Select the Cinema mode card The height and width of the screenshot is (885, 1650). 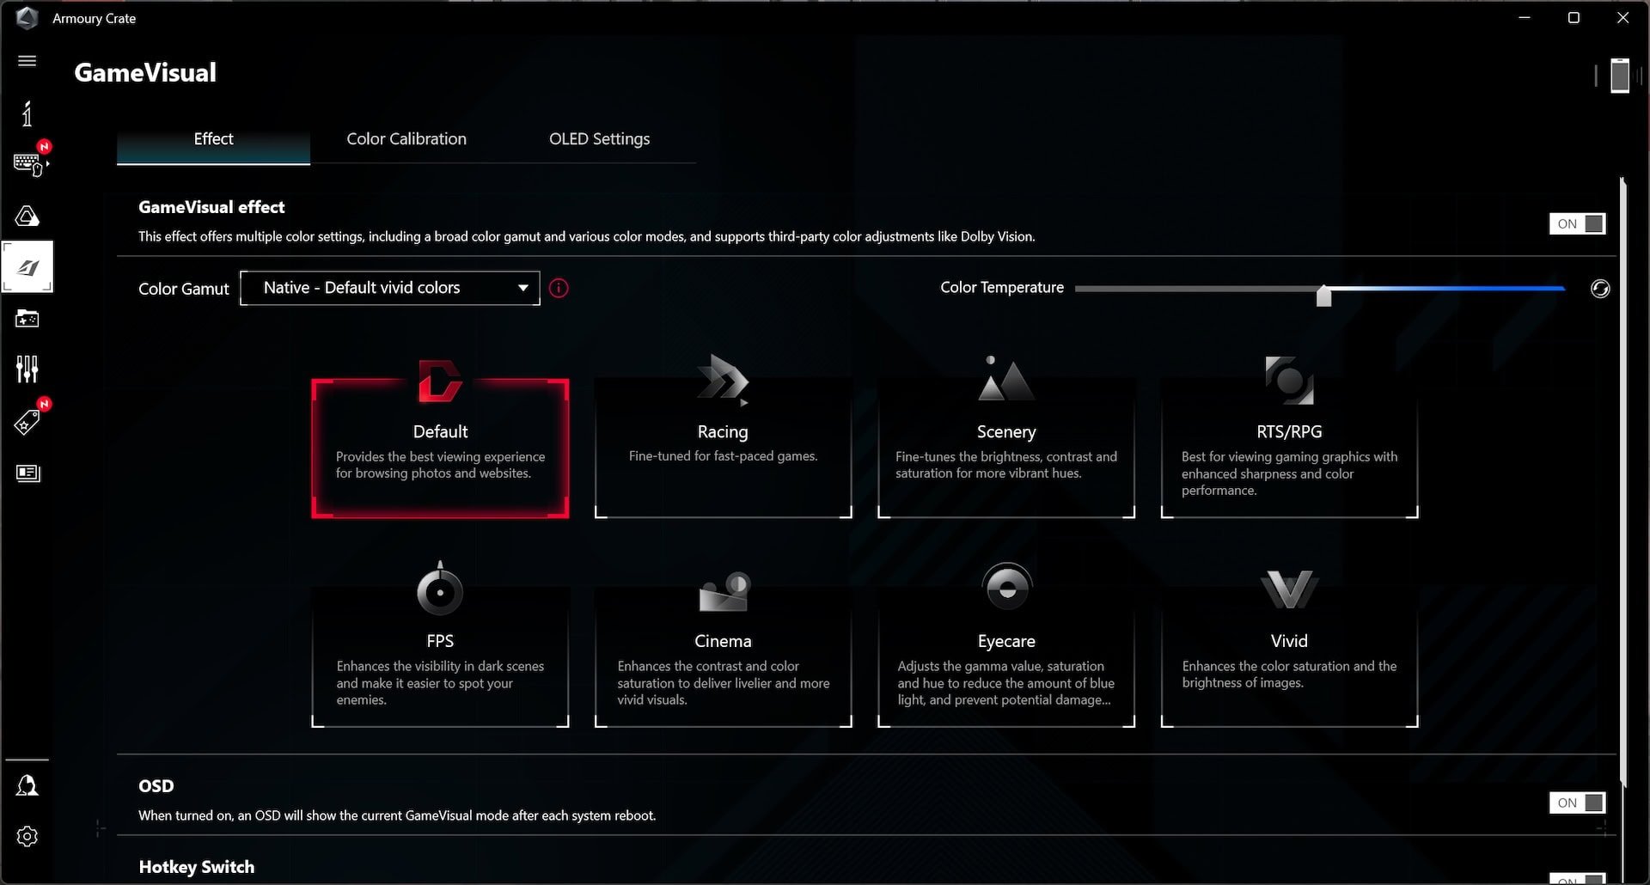click(723, 657)
